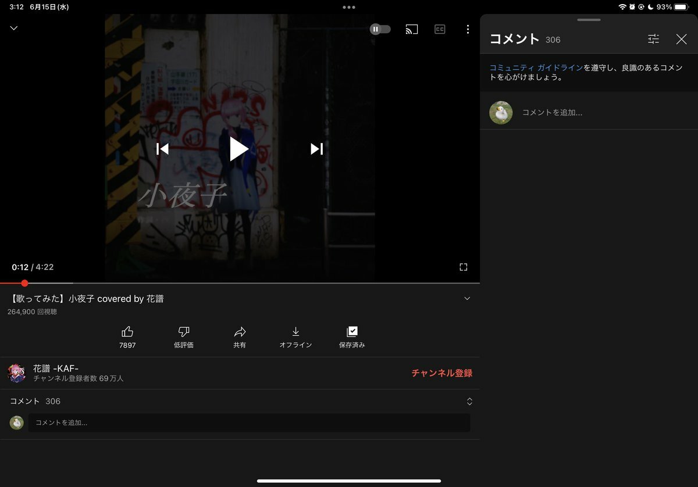
Task: Tap the home indicator bar at screen bottom
Action: 349,481
